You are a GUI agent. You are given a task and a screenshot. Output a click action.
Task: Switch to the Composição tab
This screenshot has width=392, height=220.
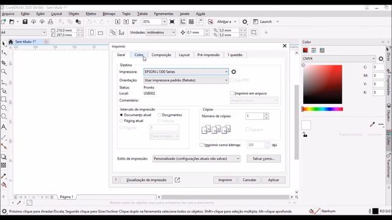pos(161,55)
